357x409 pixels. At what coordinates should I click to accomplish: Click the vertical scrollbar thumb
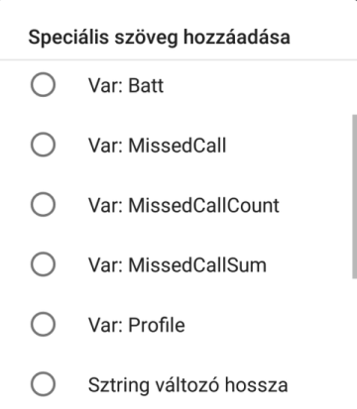355,197
